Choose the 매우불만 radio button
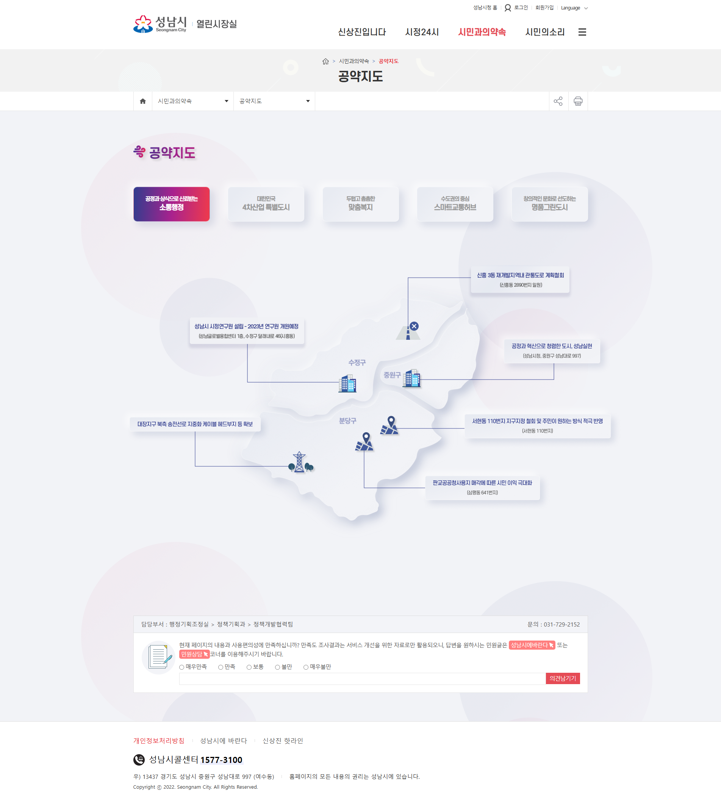This screenshot has height=808, width=721. 306,667
